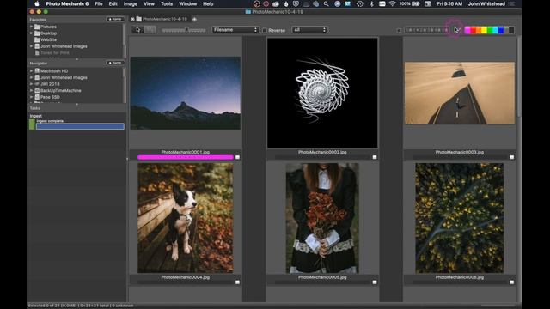Click the Macintosh HD drive icon
This screenshot has height=309, width=550.
tap(37, 70)
